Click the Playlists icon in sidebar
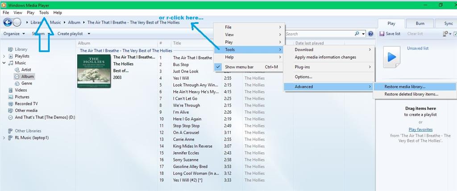The width and height of the screenshot is (457, 191). 11,56
